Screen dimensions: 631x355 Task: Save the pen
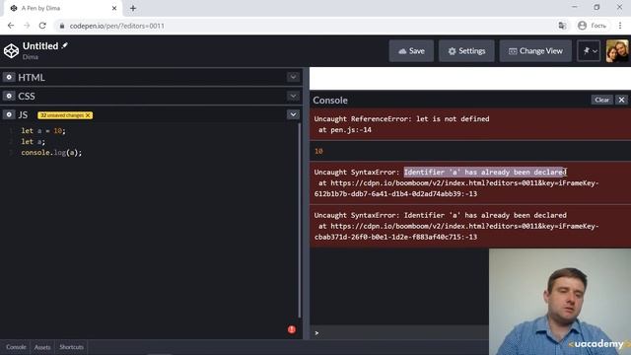point(411,51)
